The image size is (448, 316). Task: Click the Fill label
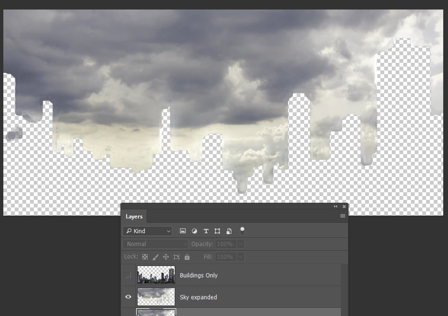point(208,257)
